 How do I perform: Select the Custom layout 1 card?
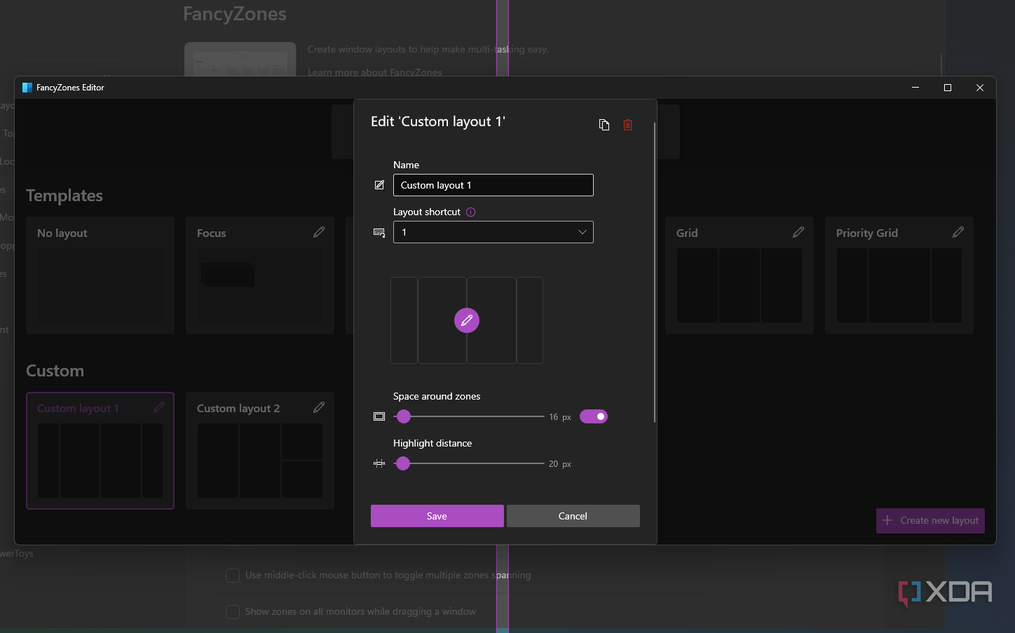[x=100, y=451]
